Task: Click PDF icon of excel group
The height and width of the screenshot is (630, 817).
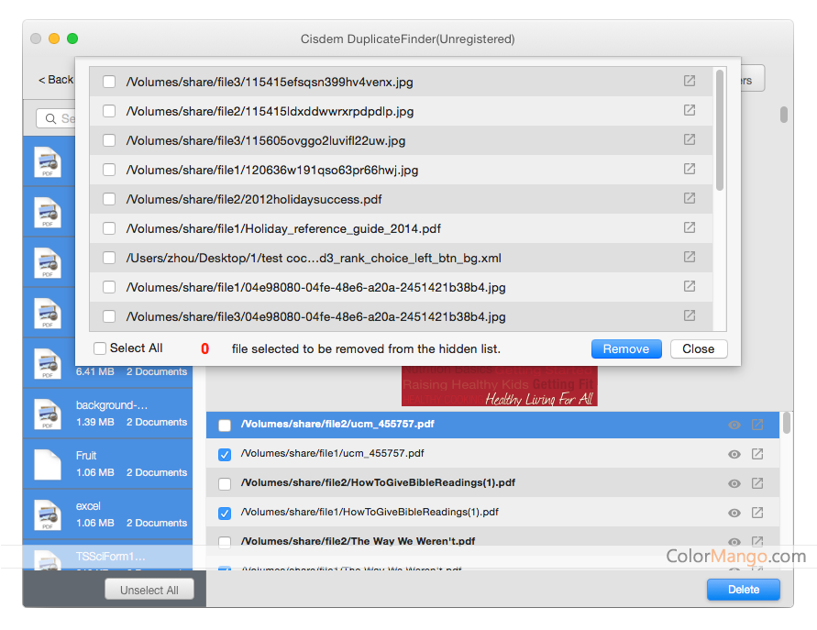Action: point(48,514)
